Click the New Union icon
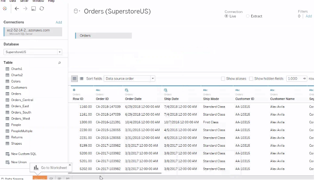Screen dimensions: 322x183 point(7,162)
